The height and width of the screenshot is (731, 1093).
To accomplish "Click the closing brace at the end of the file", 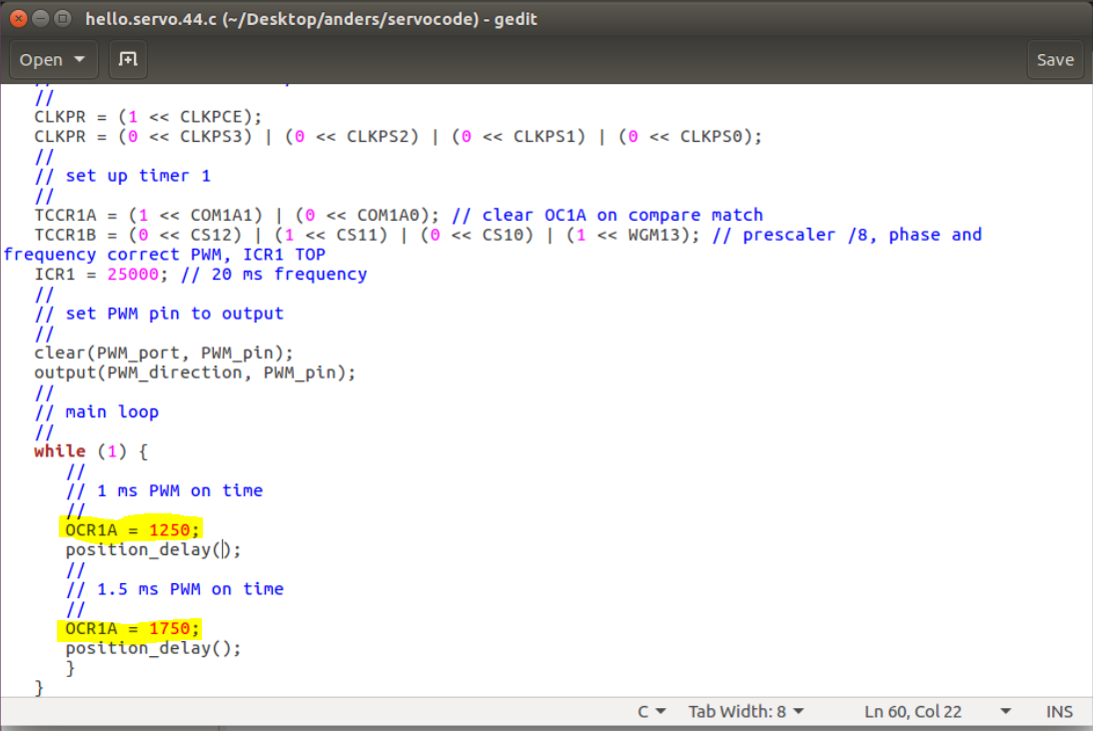I will pyautogui.click(x=40, y=687).
